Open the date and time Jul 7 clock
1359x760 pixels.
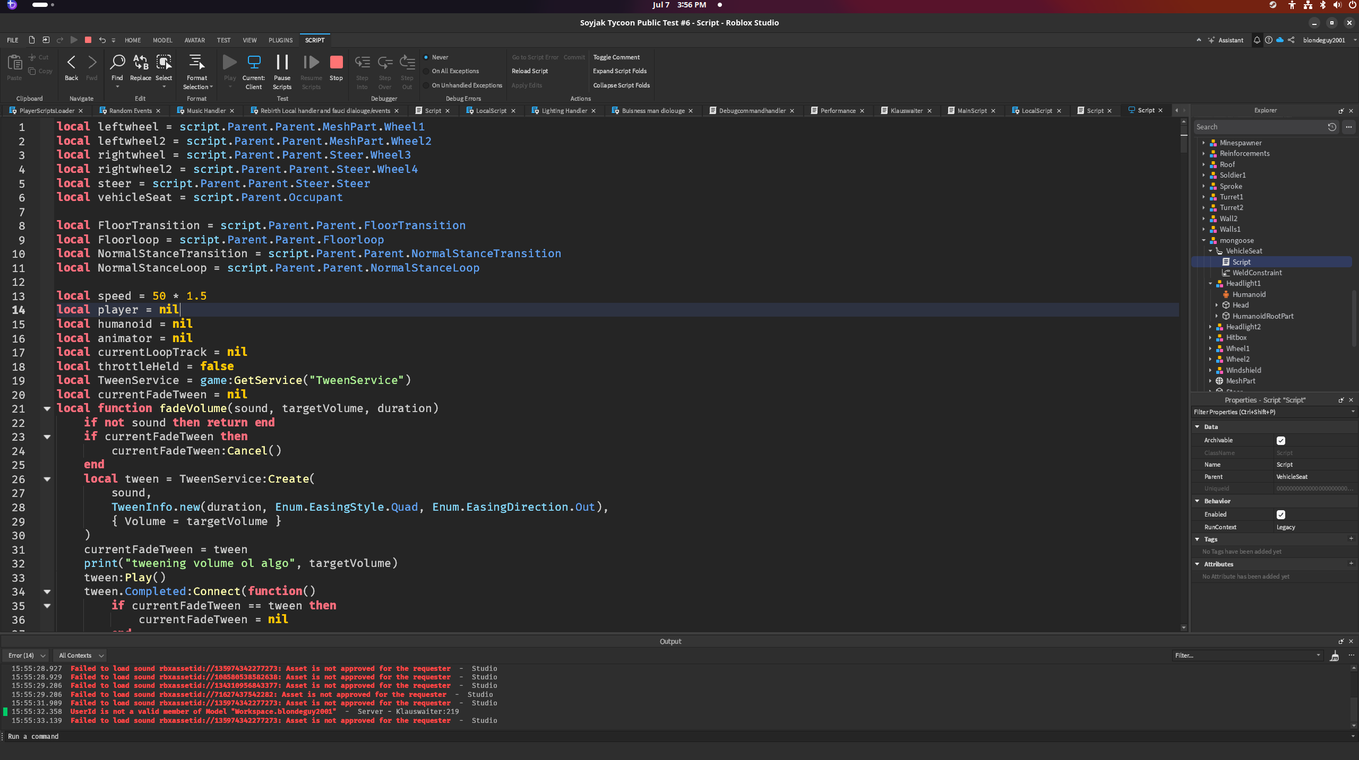(x=679, y=5)
